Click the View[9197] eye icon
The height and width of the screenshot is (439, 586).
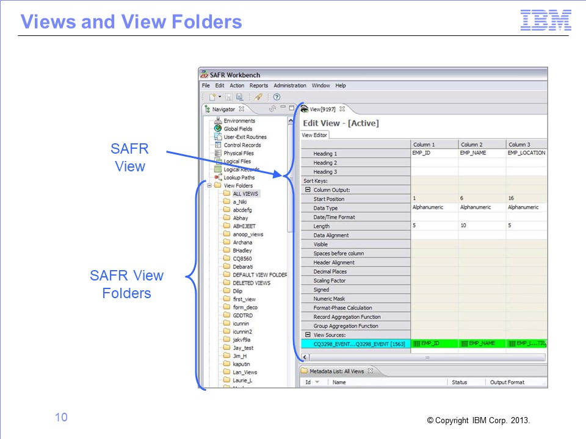tap(305, 109)
